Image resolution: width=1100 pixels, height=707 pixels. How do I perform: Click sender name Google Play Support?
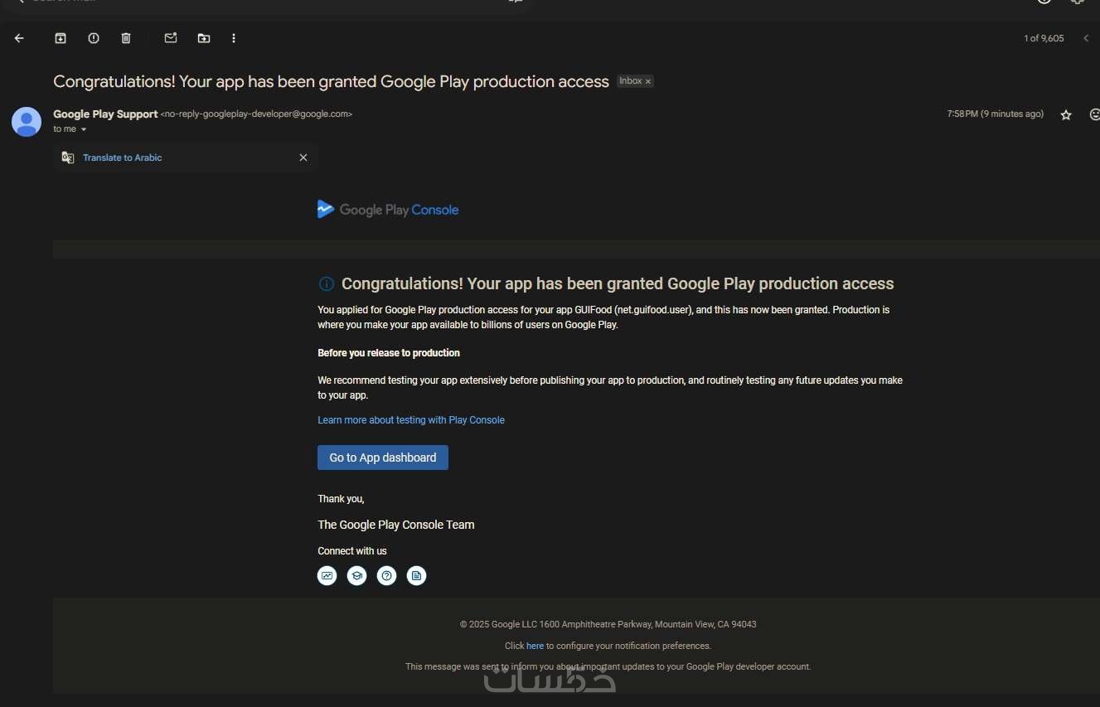pos(105,114)
